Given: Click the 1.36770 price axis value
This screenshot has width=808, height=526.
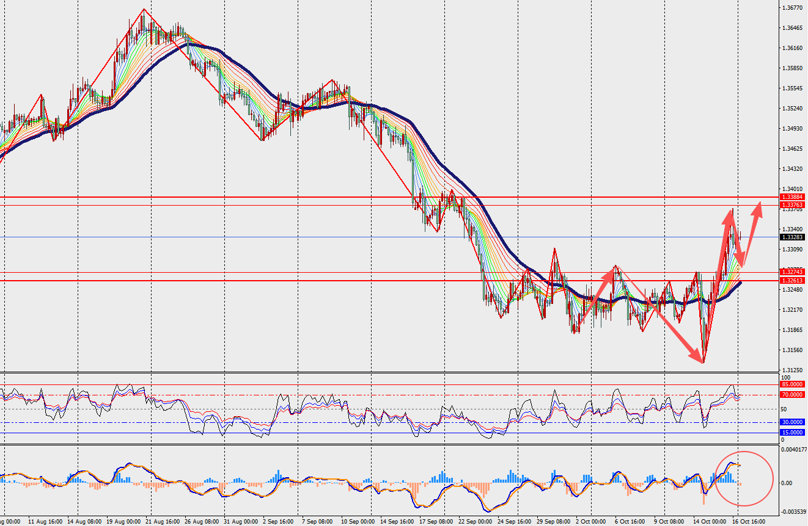Looking at the screenshot, I should tap(793, 8).
